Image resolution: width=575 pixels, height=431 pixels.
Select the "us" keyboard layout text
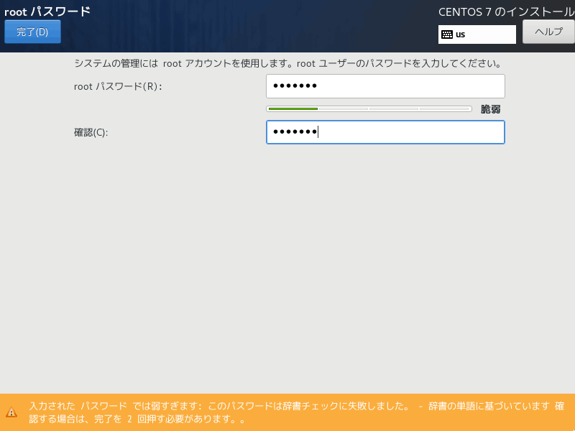(461, 34)
